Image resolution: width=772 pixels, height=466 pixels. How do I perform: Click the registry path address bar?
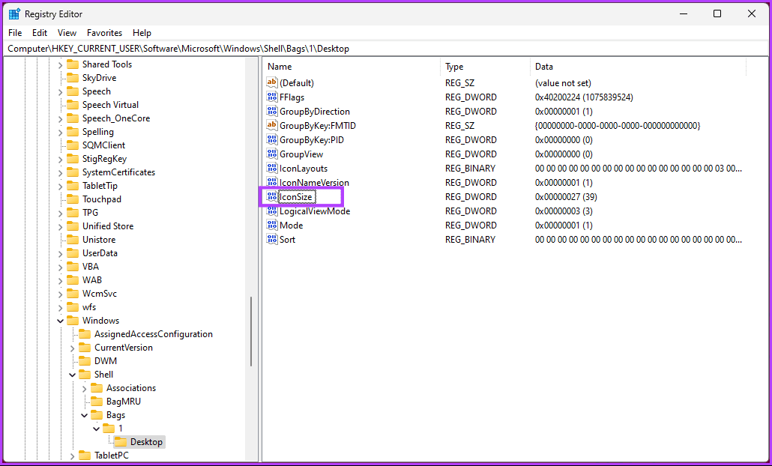386,49
